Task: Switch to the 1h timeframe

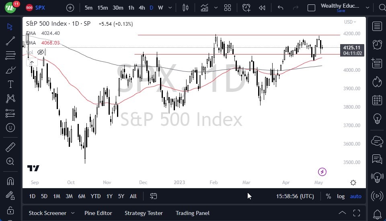Action: click(x=131, y=8)
